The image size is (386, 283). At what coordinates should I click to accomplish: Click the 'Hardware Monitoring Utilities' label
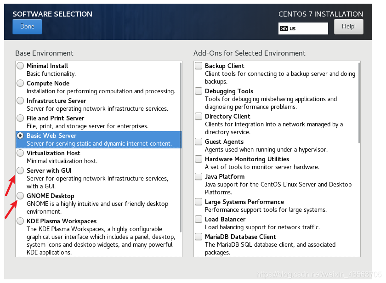click(x=247, y=159)
